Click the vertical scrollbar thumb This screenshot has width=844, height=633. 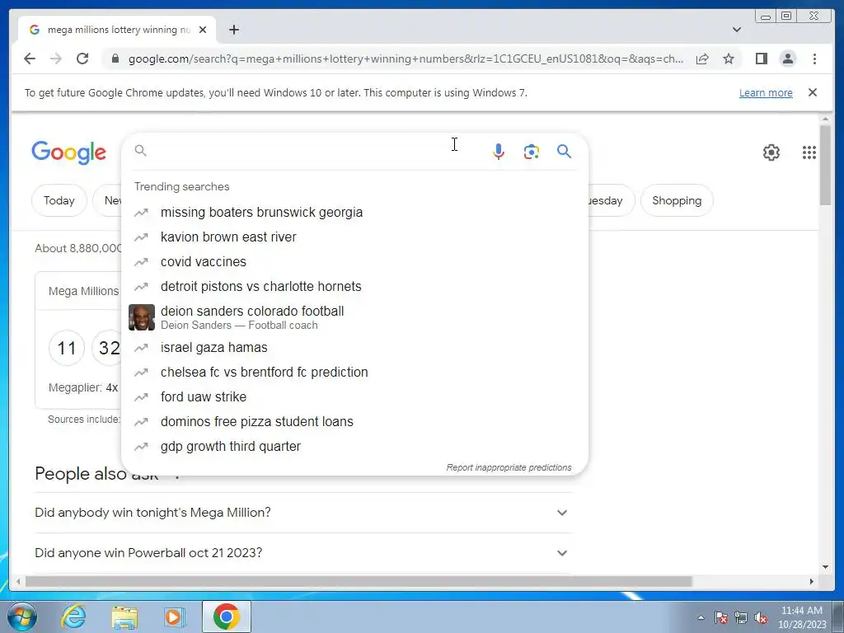(x=825, y=165)
